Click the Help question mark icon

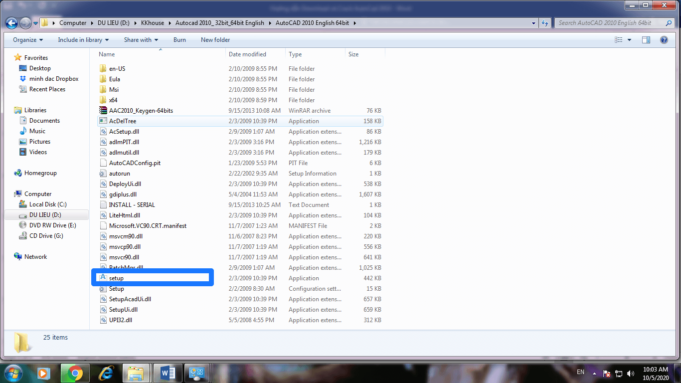tap(664, 40)
